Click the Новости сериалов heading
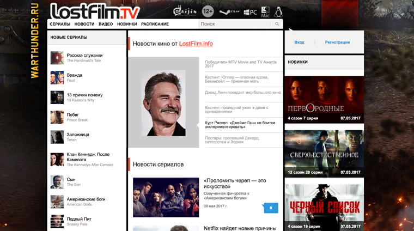The image size is (414, 231). 158,165
